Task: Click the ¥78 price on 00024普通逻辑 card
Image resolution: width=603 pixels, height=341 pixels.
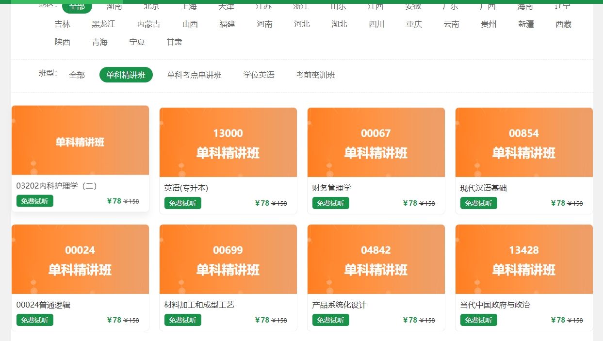Action: [114, 320]
